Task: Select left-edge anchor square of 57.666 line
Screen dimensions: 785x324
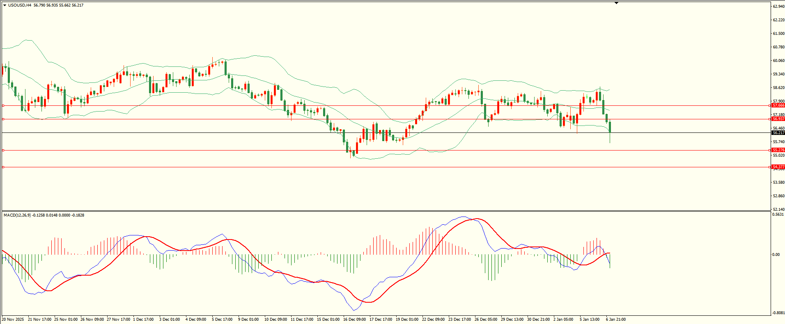Action: [x=3, y=105]
